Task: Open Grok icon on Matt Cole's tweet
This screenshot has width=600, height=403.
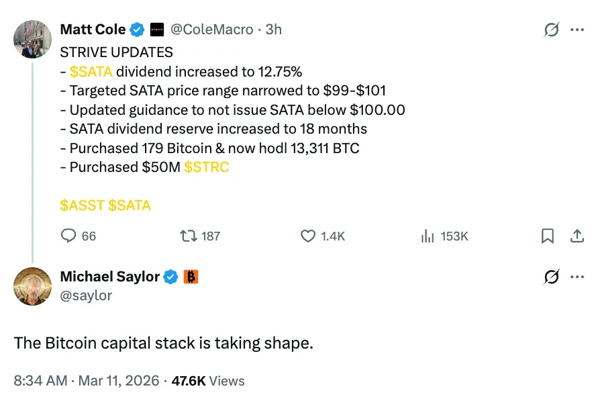Action: 552,30
